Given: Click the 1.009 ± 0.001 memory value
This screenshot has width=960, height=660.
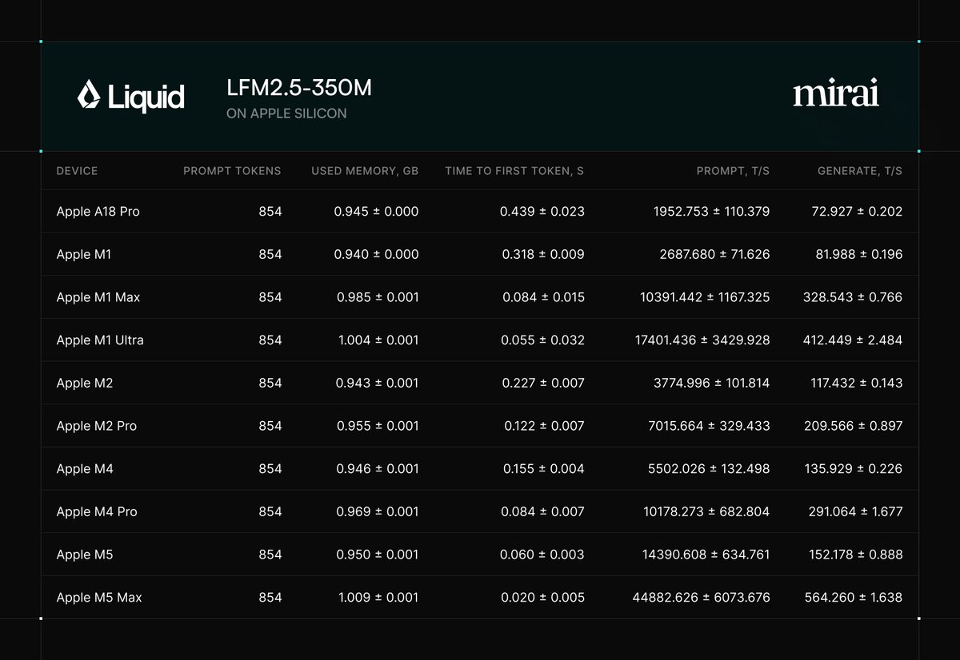Looking at the screenshot, I should 378,598.
